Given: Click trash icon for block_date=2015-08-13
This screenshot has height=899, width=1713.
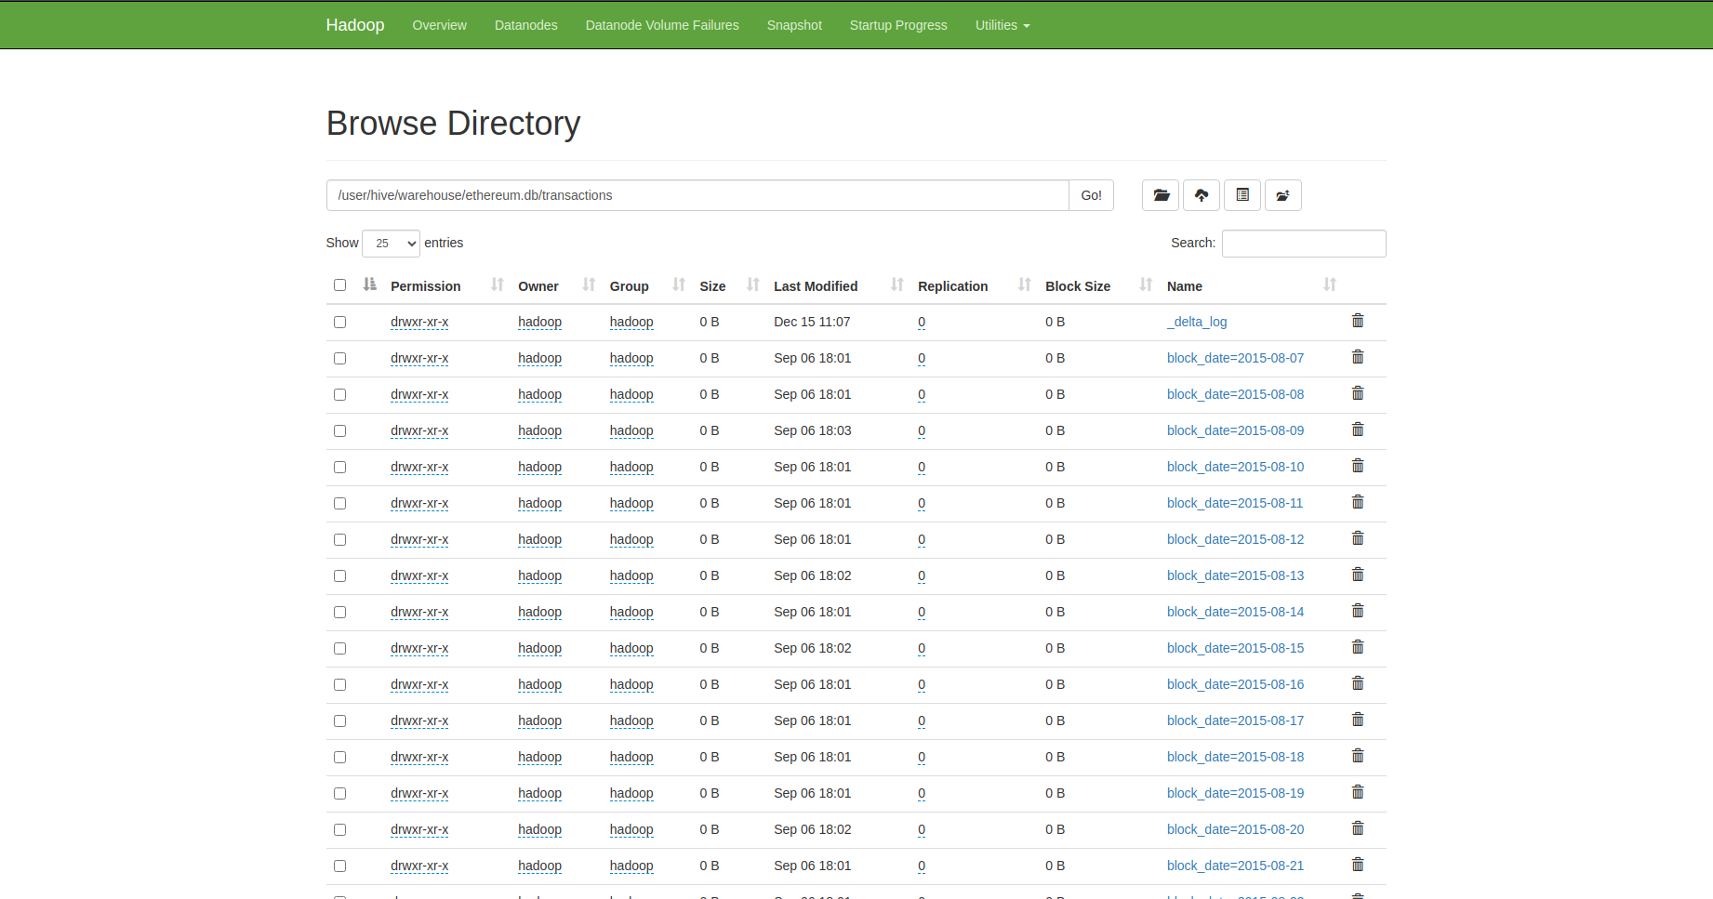Looking at the screenshot, I should [1358, 575].
